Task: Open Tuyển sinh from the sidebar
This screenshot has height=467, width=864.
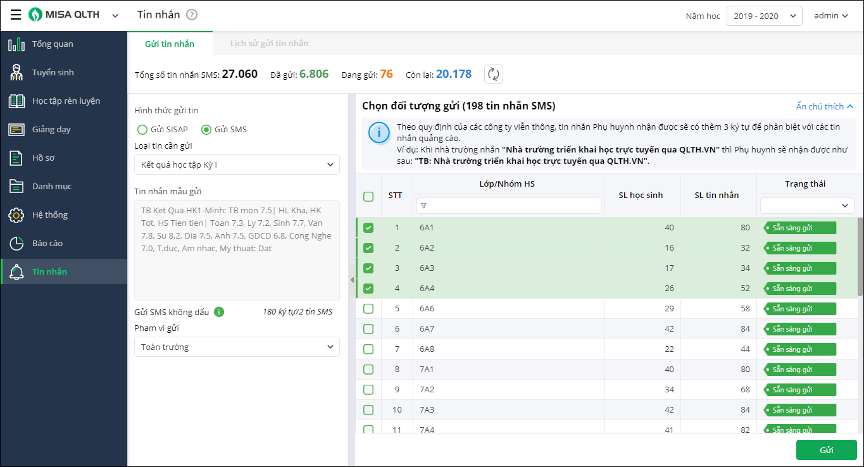Action: click(53, 72)
